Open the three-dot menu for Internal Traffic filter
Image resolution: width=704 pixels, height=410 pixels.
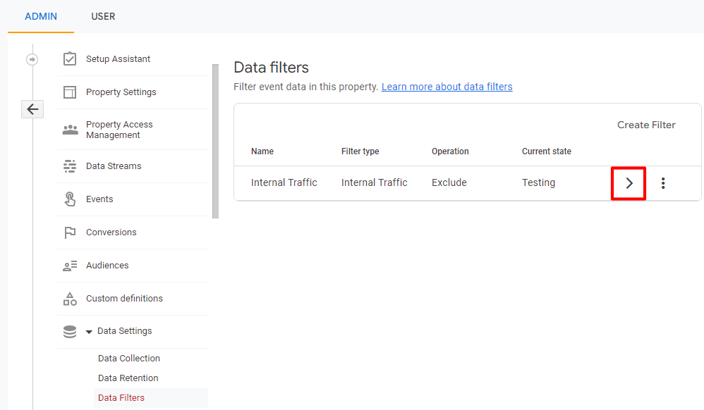tap(663, 182)
